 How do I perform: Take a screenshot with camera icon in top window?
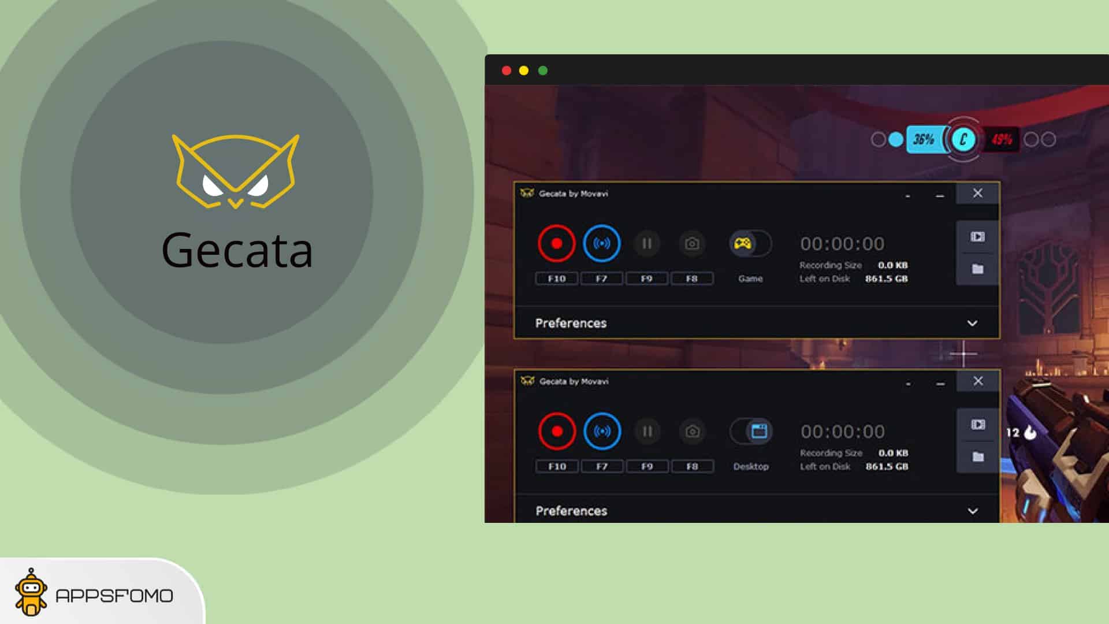point(691,243)
